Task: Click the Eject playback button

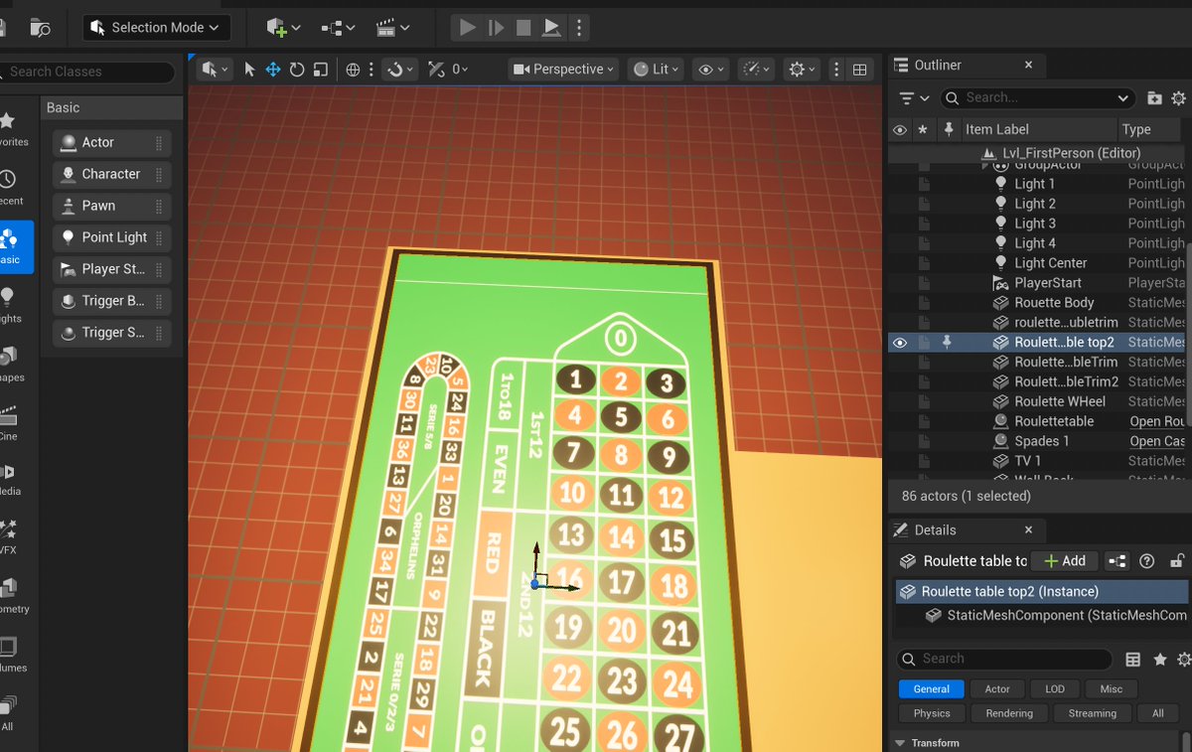Action: pyautogui.click(x=551, y=28)
